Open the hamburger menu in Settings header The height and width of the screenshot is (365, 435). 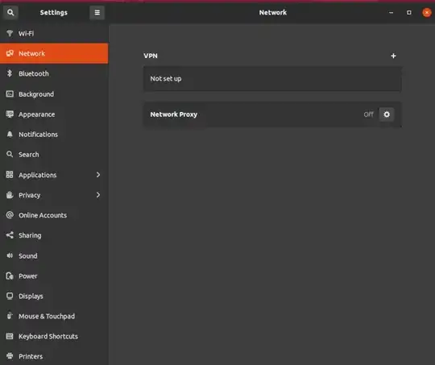point(97,13)
